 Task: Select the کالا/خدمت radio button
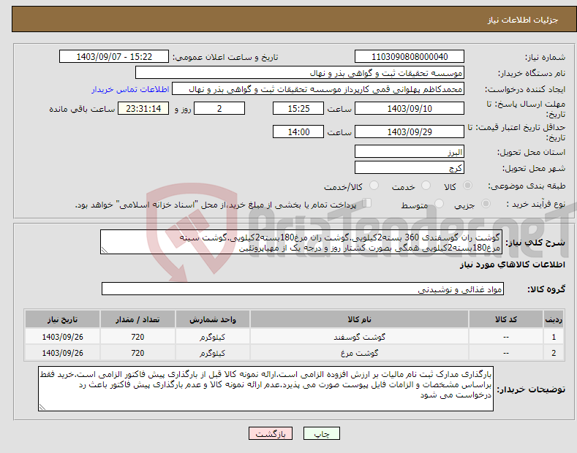point(374,186)
